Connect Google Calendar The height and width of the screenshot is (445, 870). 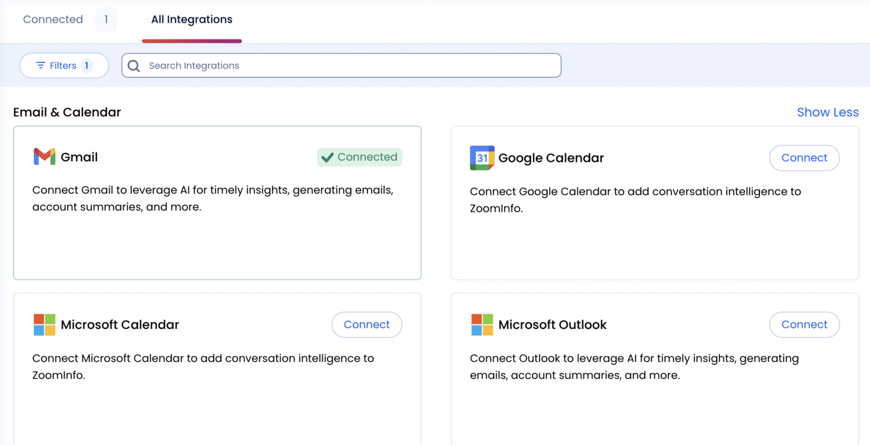804,158
